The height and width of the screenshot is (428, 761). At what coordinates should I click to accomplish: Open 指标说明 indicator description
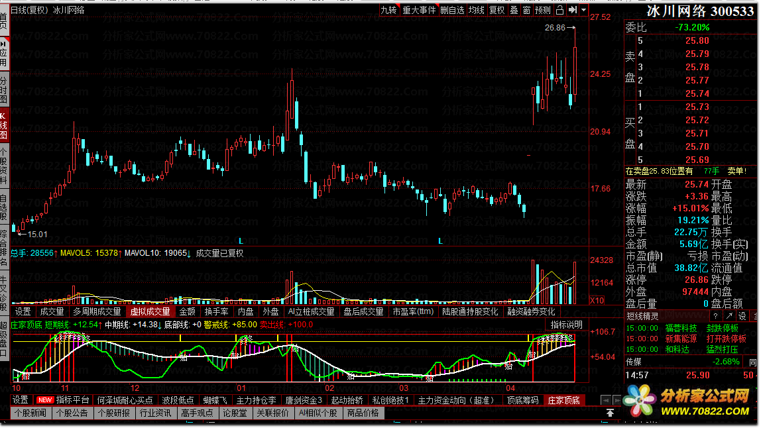click(566, 325)
